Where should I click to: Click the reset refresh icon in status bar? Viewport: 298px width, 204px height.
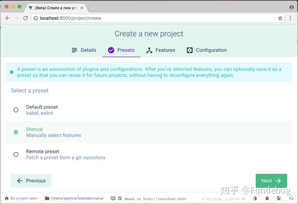(291, 198)
